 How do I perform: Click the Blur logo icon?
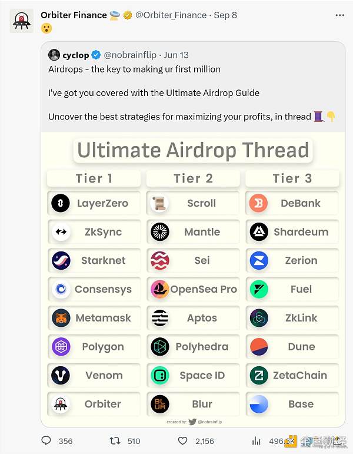pos(159,404)
